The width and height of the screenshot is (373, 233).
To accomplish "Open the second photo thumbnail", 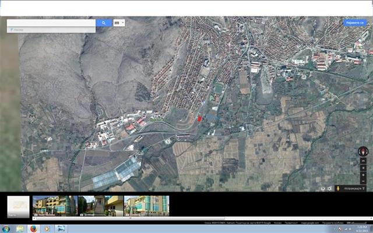I will 100,206.
